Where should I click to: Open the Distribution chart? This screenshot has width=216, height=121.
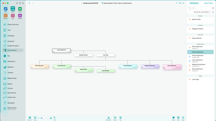tap(13, 61)
